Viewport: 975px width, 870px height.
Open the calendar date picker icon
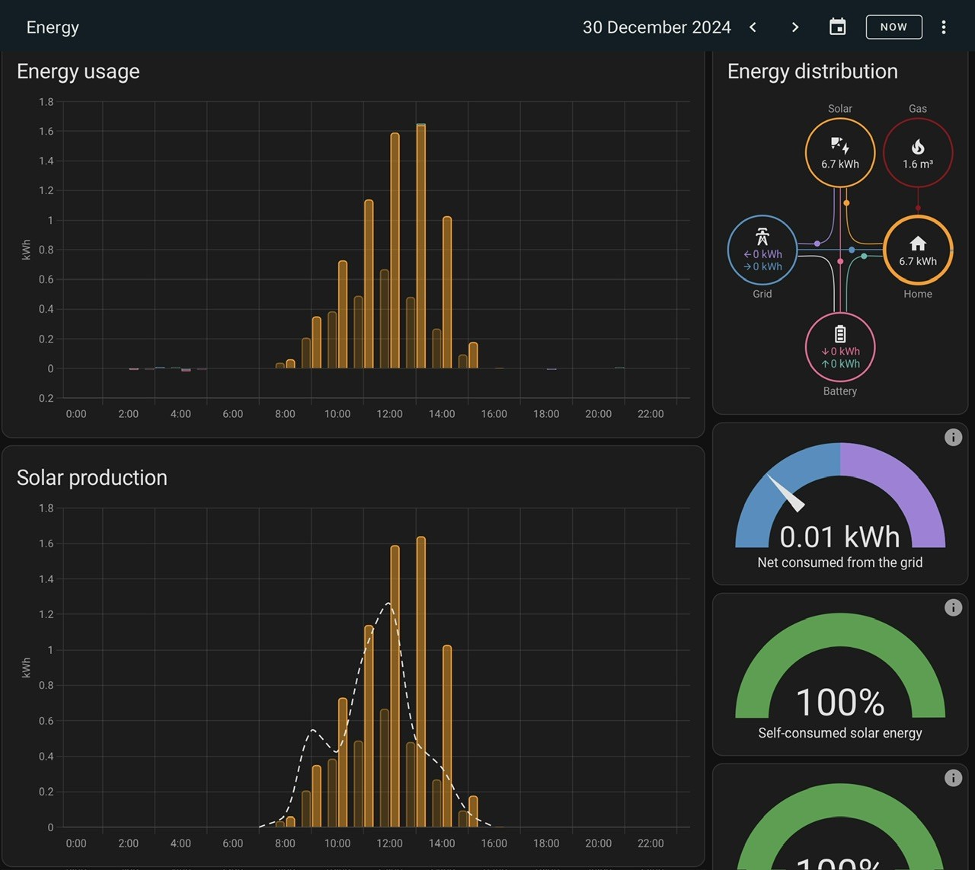[x=837, y=27]
